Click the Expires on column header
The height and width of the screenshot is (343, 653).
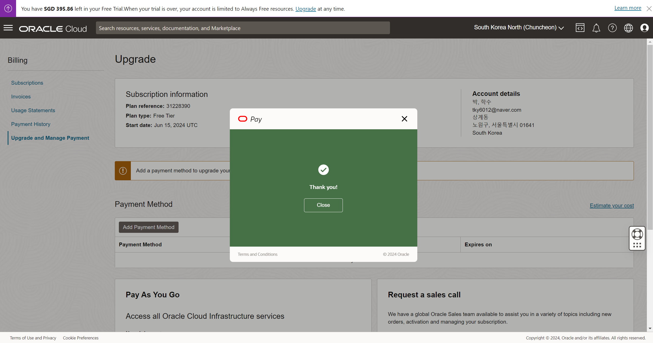click(x=478, y=244)
